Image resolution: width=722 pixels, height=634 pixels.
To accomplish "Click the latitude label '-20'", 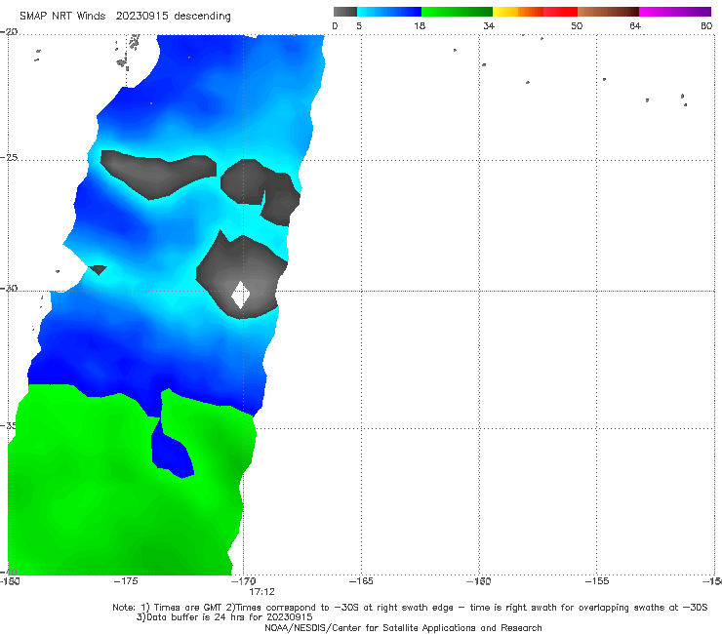I will (x=9, y=32).
